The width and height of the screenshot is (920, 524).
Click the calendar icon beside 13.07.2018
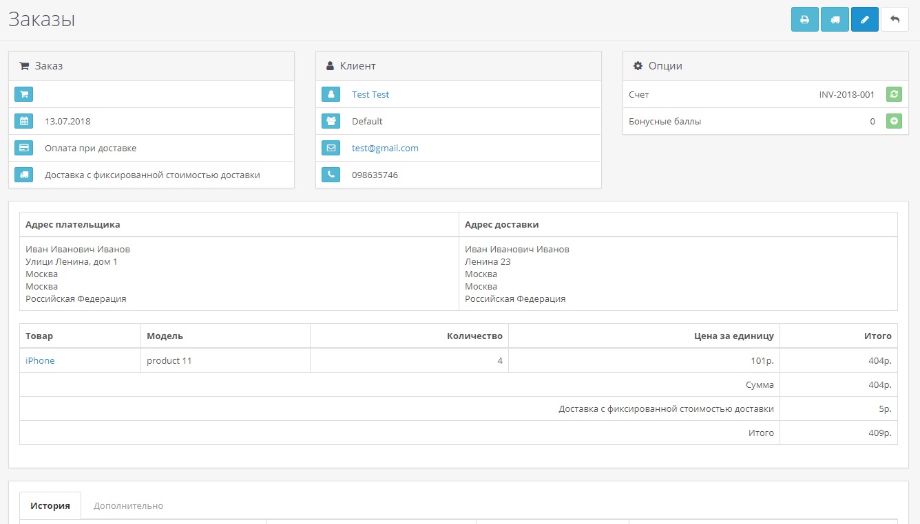tap(23, 121)
